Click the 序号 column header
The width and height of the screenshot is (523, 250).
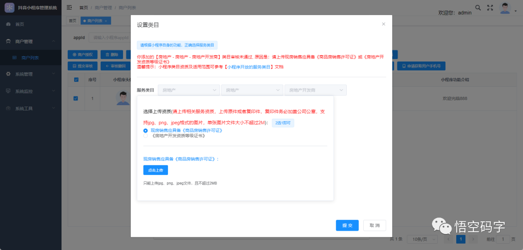92,79
